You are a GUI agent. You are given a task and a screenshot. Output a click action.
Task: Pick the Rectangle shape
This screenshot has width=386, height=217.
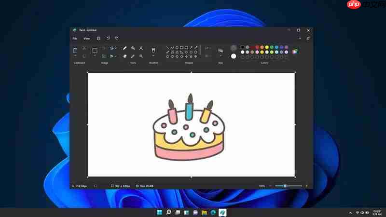(182, 48)
